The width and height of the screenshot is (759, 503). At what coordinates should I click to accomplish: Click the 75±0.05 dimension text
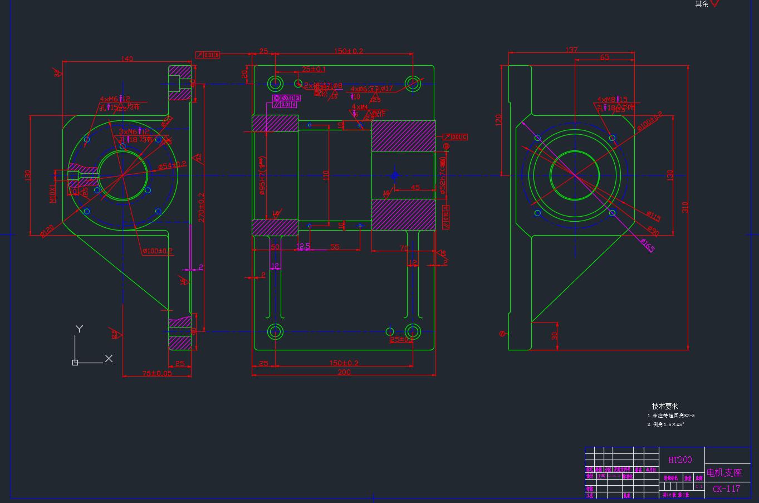click(157, 373)
